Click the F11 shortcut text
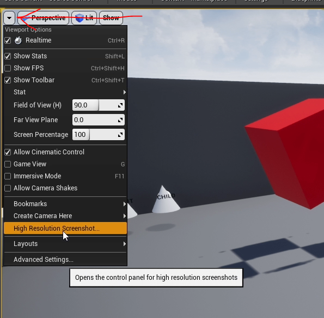The height and width of the screenshot is (318, 324). 119,176
